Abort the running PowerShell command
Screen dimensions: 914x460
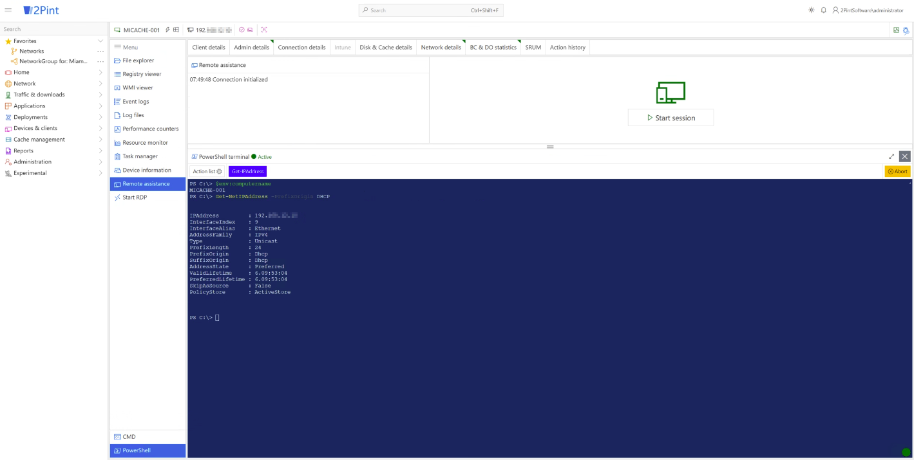tap(897, 171)
